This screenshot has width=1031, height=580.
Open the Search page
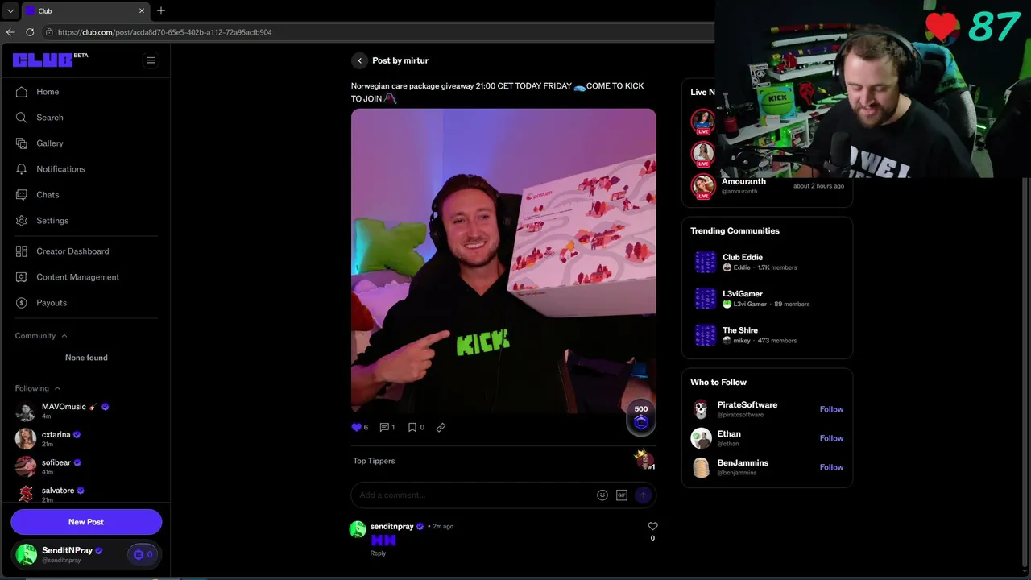pos(49,118)
